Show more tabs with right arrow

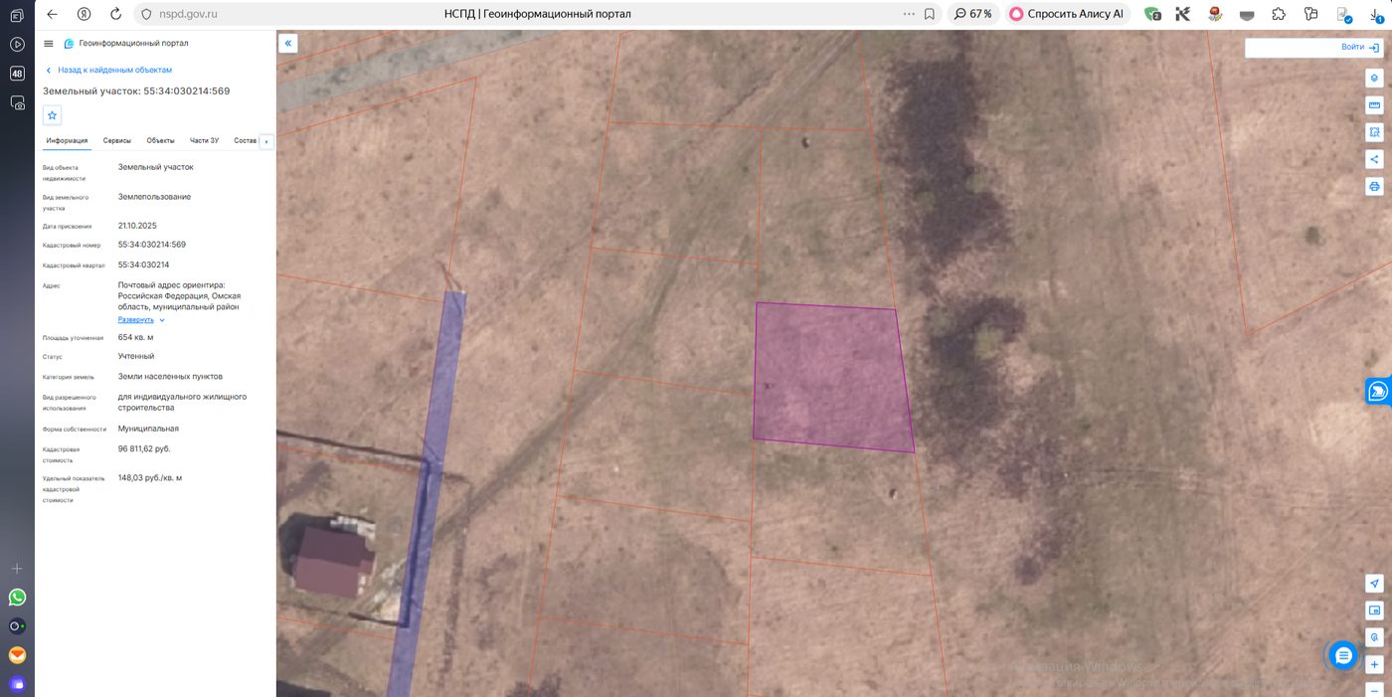[266, 141]
